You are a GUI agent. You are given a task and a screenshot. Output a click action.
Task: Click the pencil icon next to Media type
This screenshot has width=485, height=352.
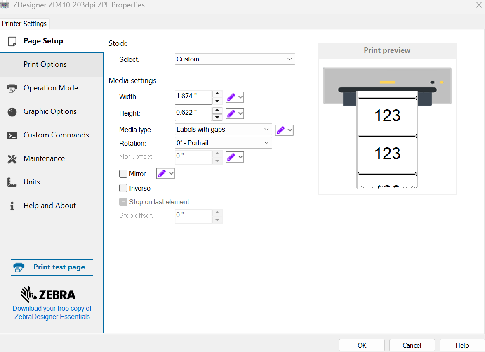(280, 130)
